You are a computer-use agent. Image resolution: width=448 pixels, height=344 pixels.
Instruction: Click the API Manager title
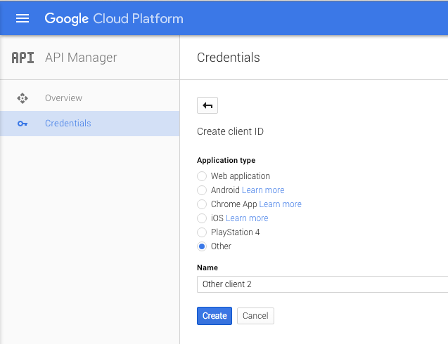81,58
